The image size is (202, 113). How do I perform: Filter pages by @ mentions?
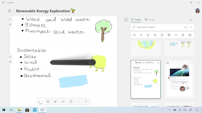183,35
